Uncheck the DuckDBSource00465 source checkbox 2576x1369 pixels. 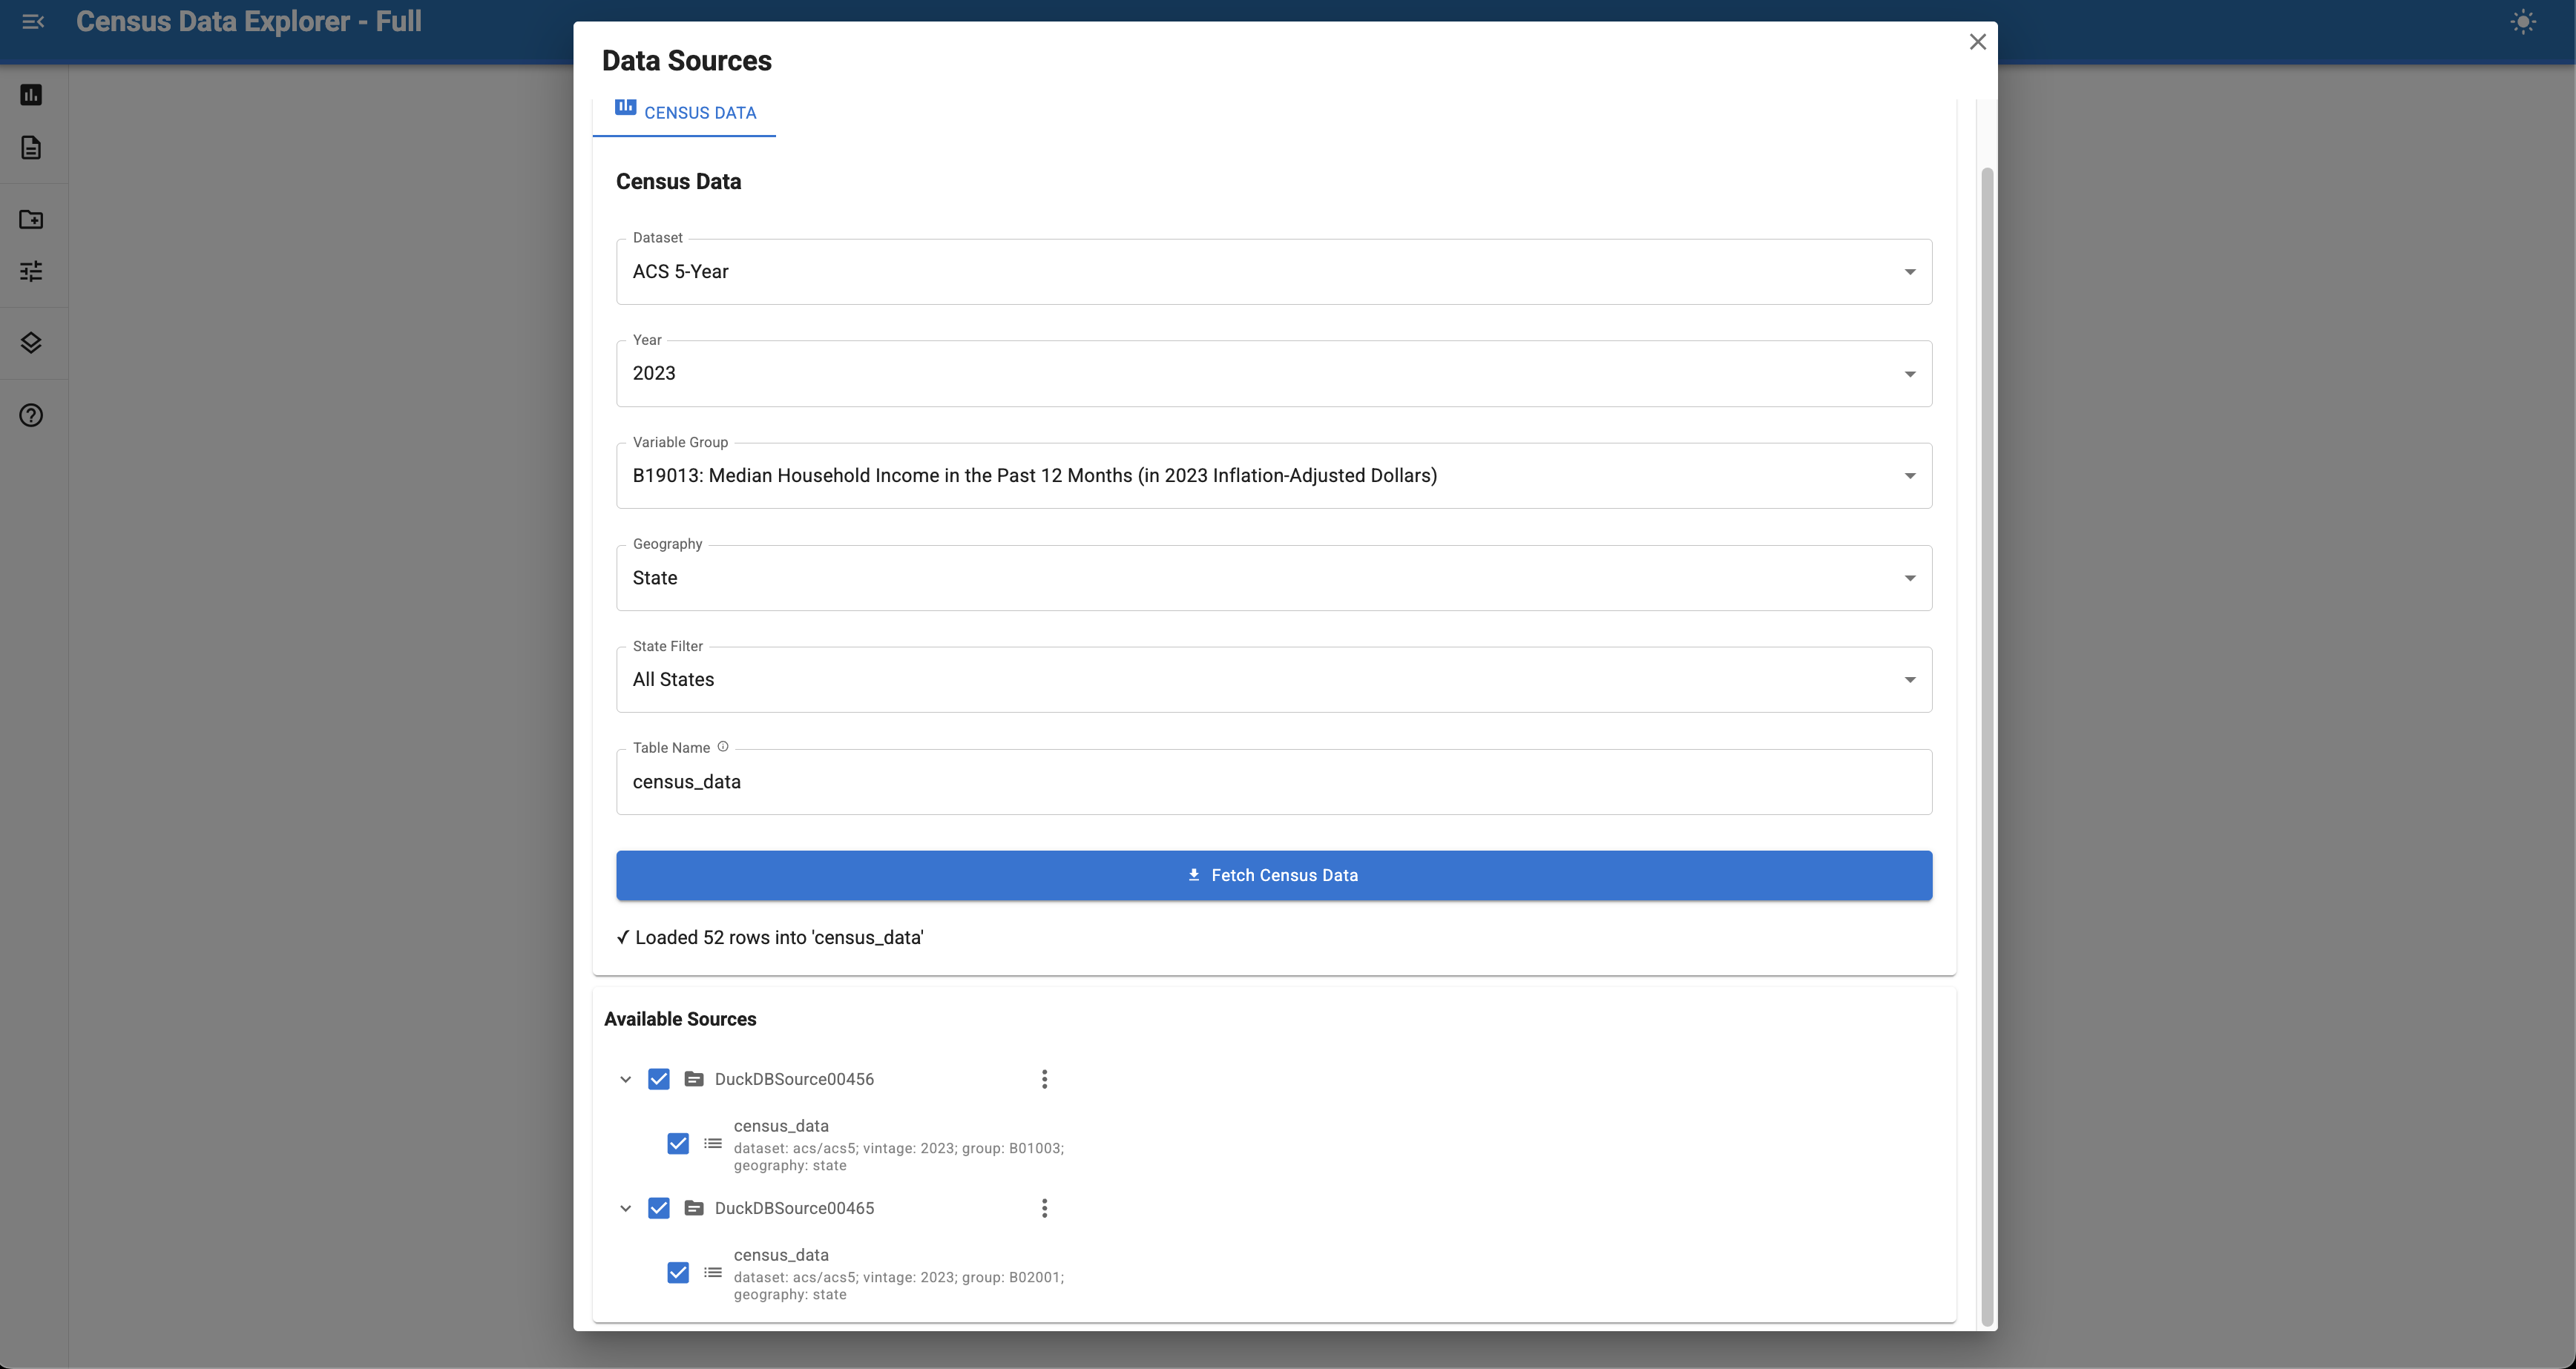coord(660,1208)
